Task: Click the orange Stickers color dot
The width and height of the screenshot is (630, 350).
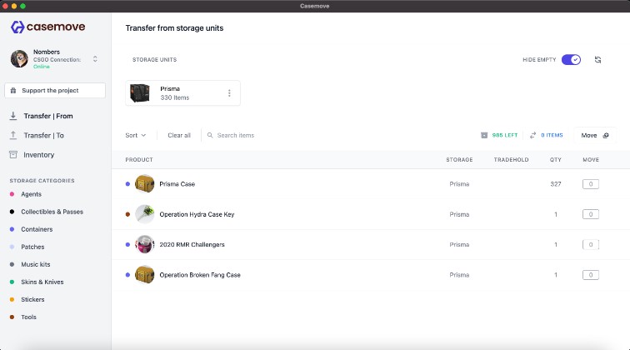Action: (12, 299)
